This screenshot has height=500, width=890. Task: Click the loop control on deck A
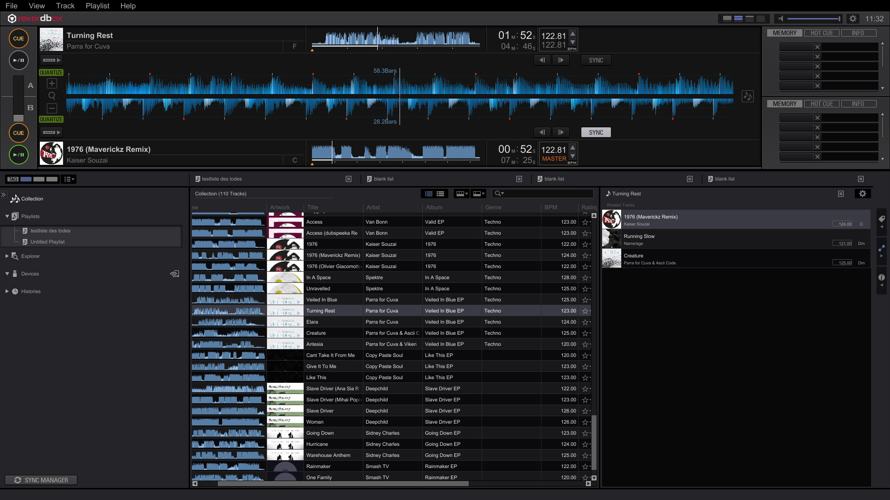point(51,60)
